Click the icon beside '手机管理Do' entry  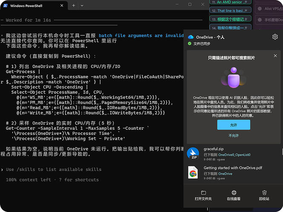pos(260,20)
